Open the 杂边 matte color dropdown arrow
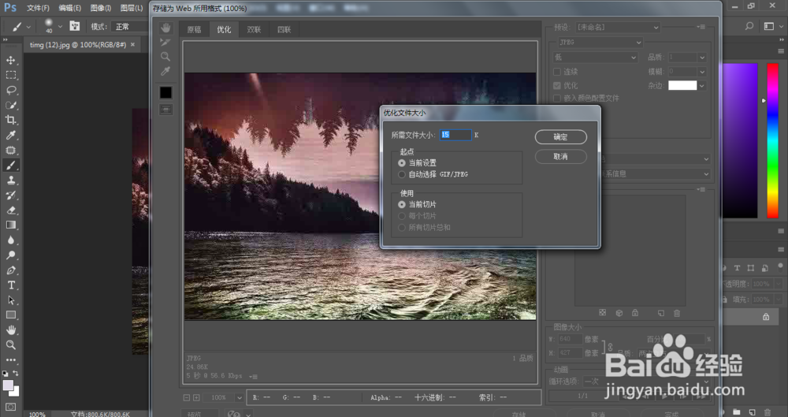This screenshot has height=417, width=788. [702, 86]
